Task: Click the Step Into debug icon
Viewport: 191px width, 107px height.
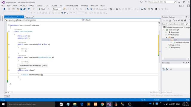Action: point(88,9)
